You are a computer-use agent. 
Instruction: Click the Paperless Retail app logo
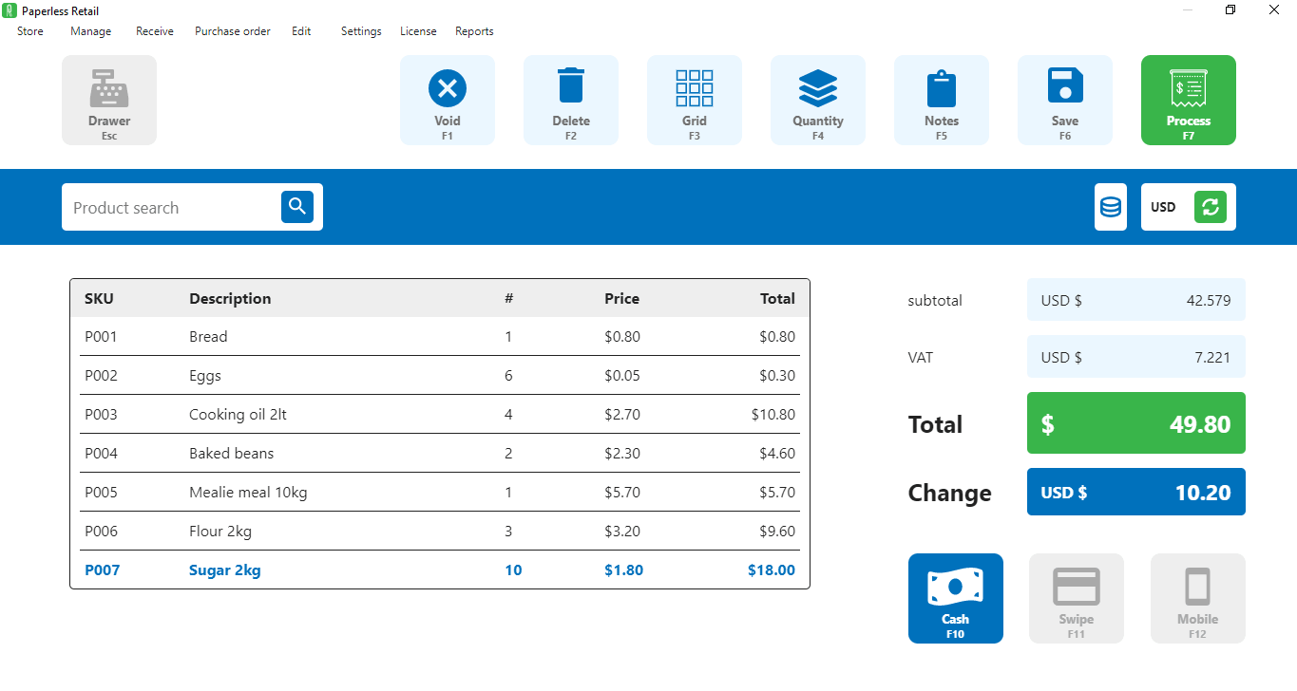10,10
